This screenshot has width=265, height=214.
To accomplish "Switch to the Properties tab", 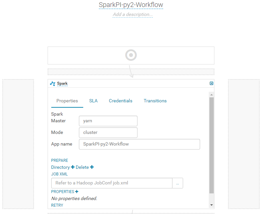I will tap(67, 101).
